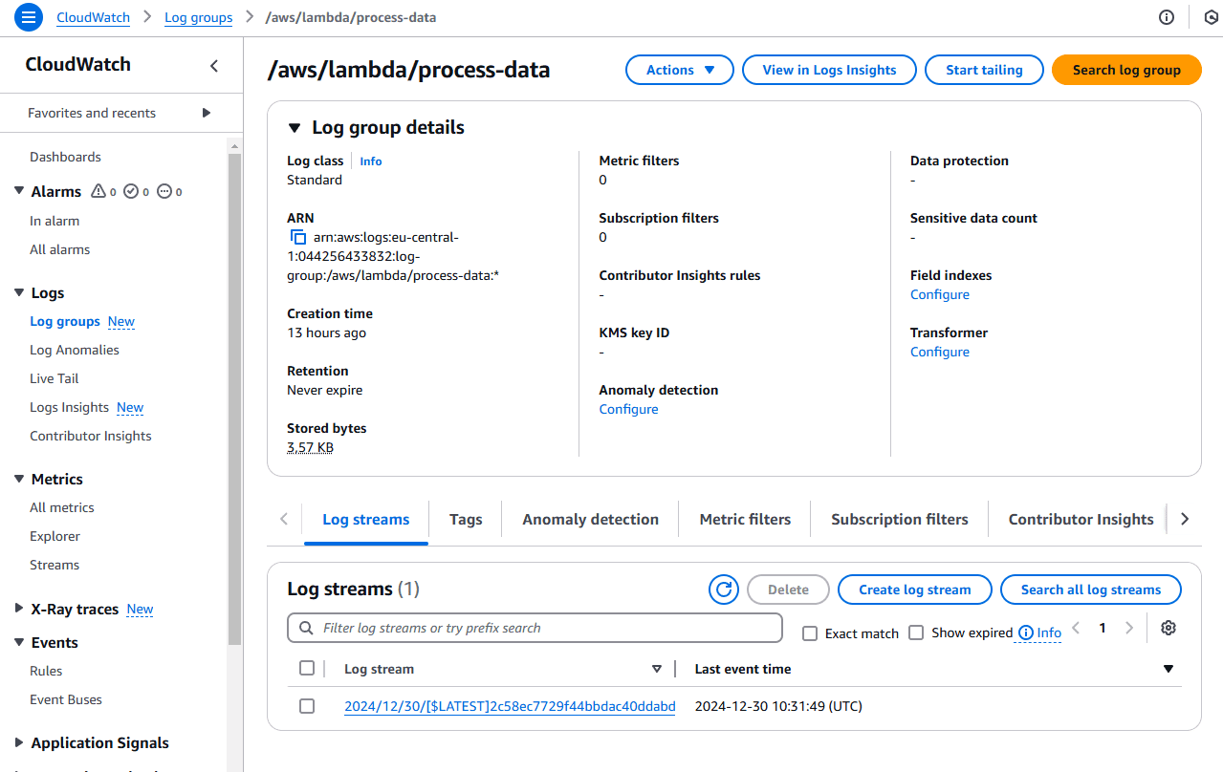Configure Anomaly detection link

(x=628, y=409)
